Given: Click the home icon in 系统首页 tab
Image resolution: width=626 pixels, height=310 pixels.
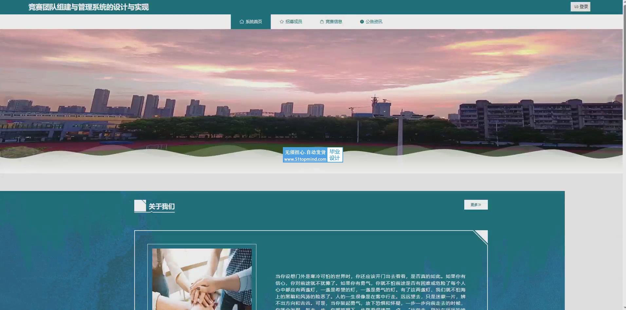Looking at the screenshot, I should [242, 22].
